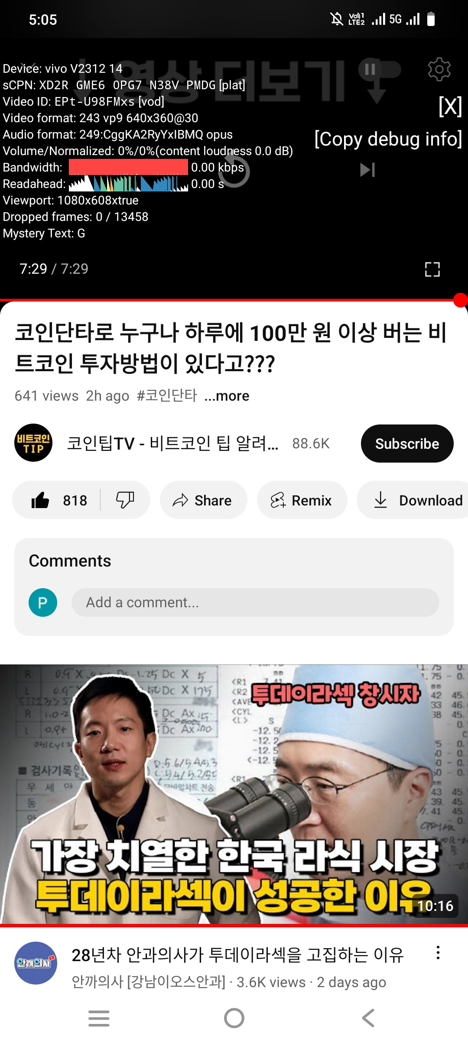This screenshot has width=468, height=1043.
Task: Expand the description with ...more
Action: pos(227,396)
